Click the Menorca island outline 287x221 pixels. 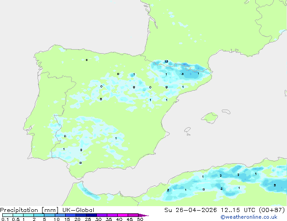pyautogui.click(x=226, y=111)
